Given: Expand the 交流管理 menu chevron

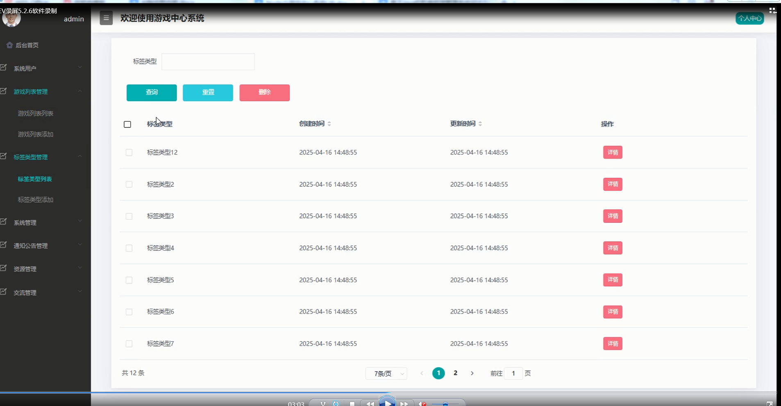Looking at the screenshot, I should point(80,291).
